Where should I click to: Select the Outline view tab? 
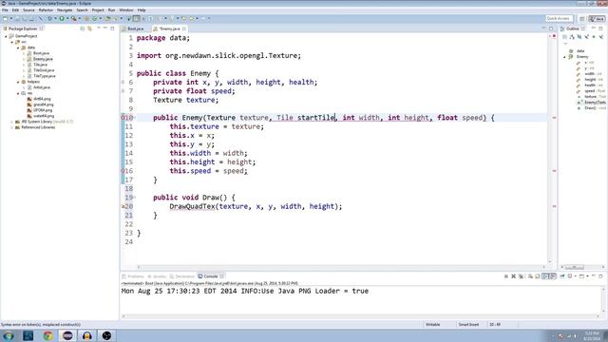pos(572,28)
